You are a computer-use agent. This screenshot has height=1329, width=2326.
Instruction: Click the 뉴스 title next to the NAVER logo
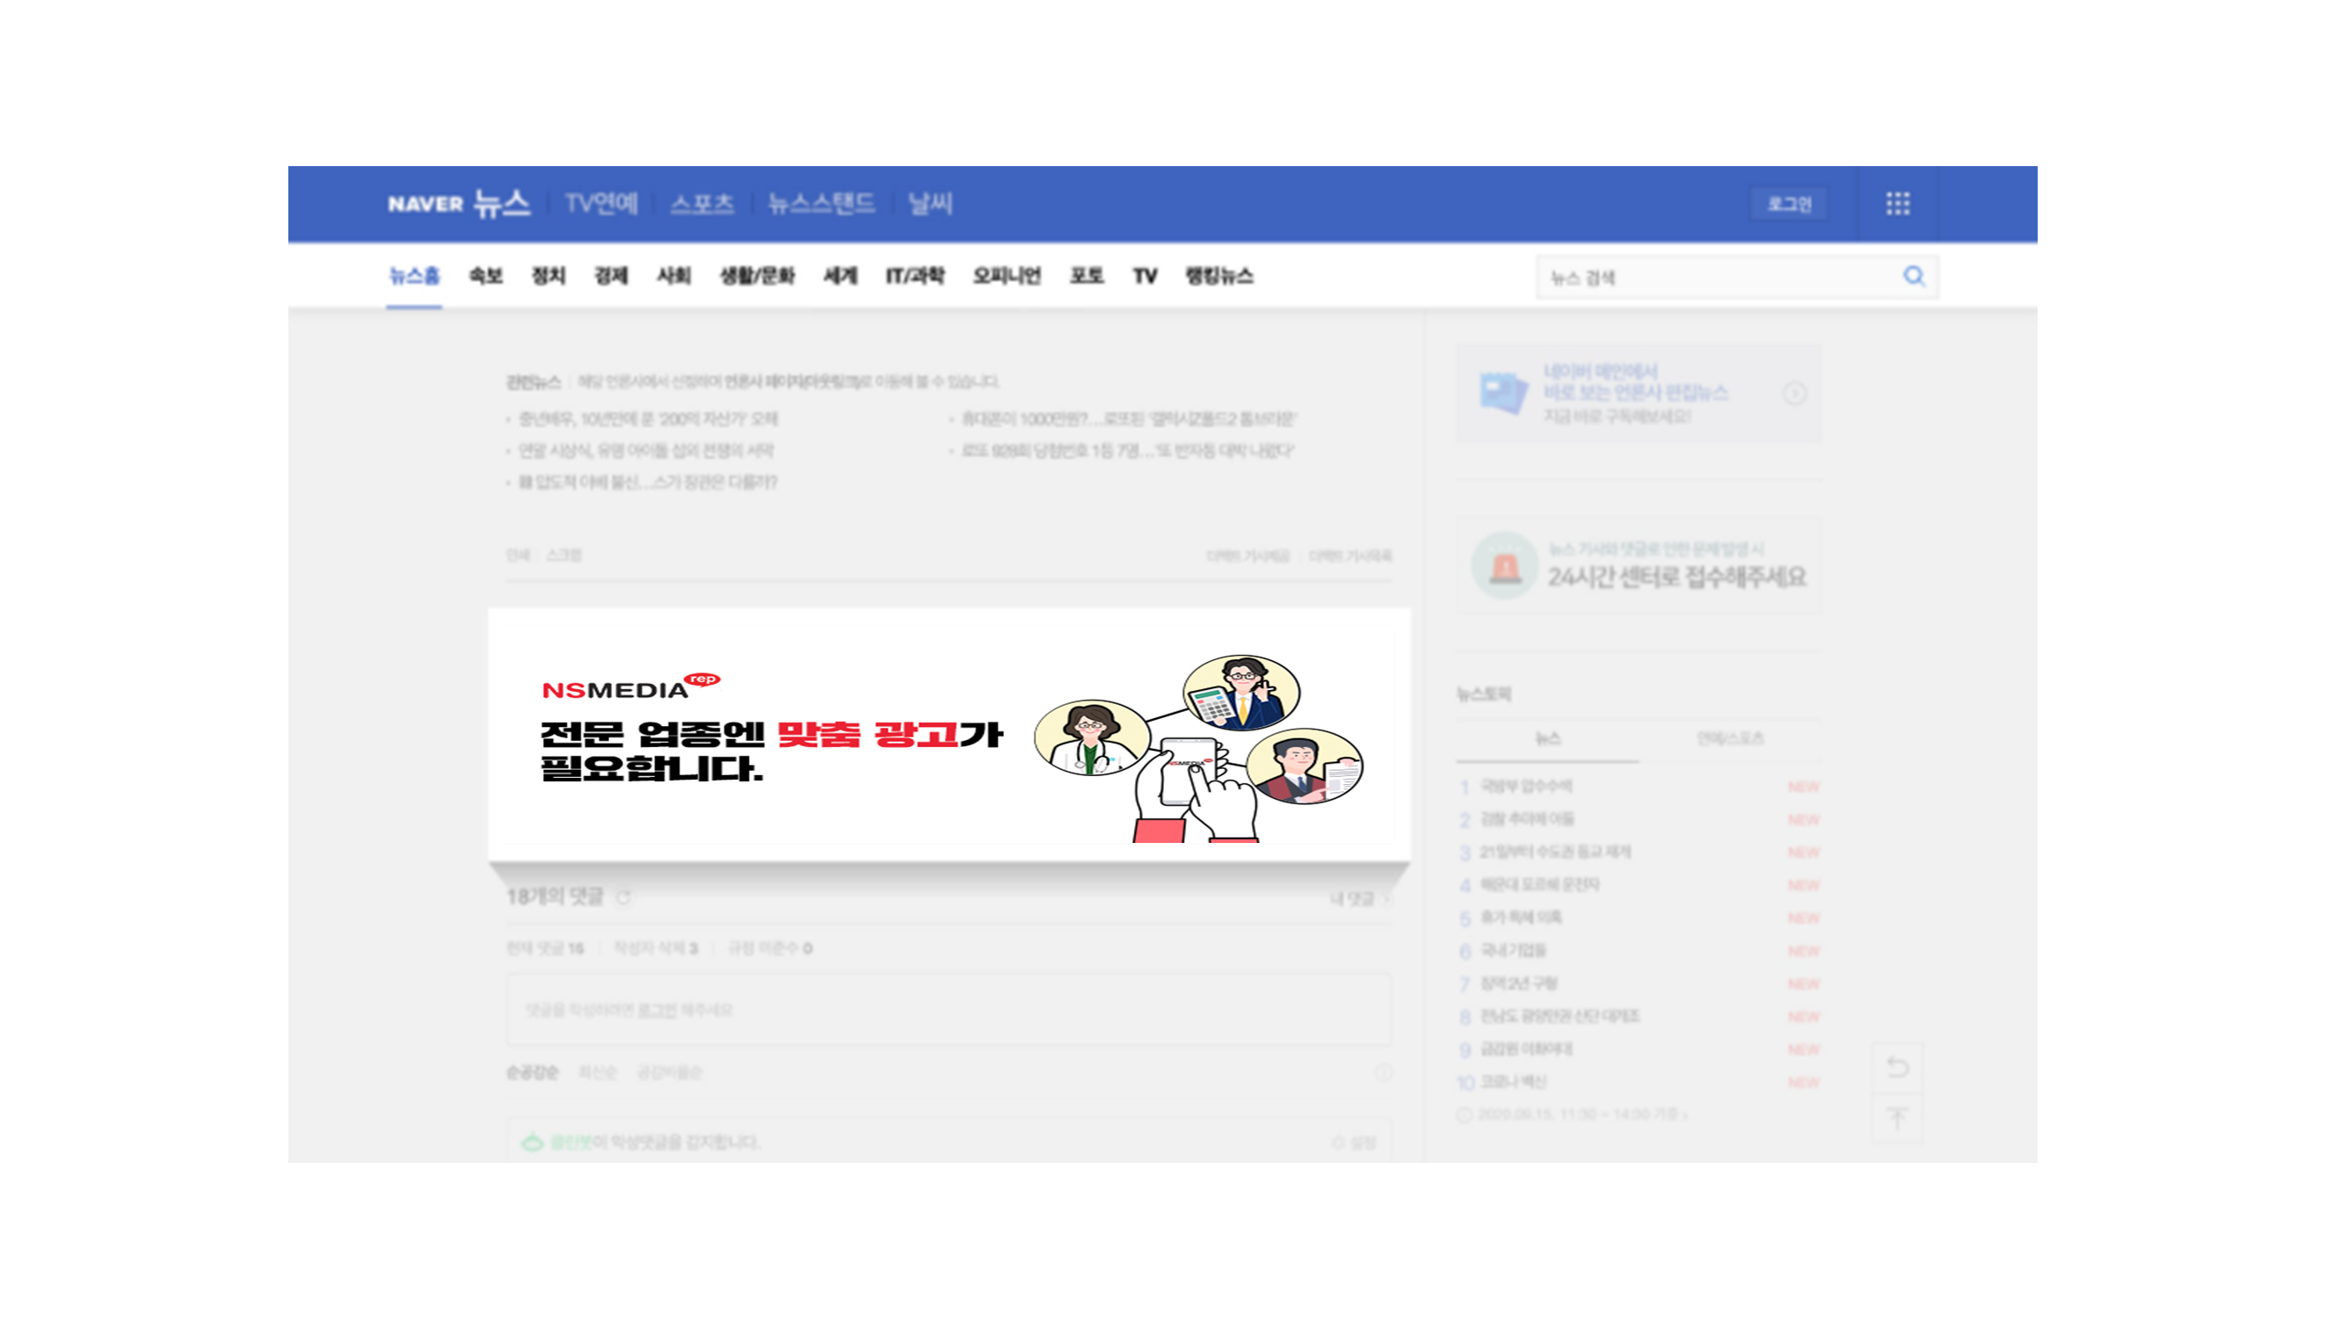(x=501, y=203)
